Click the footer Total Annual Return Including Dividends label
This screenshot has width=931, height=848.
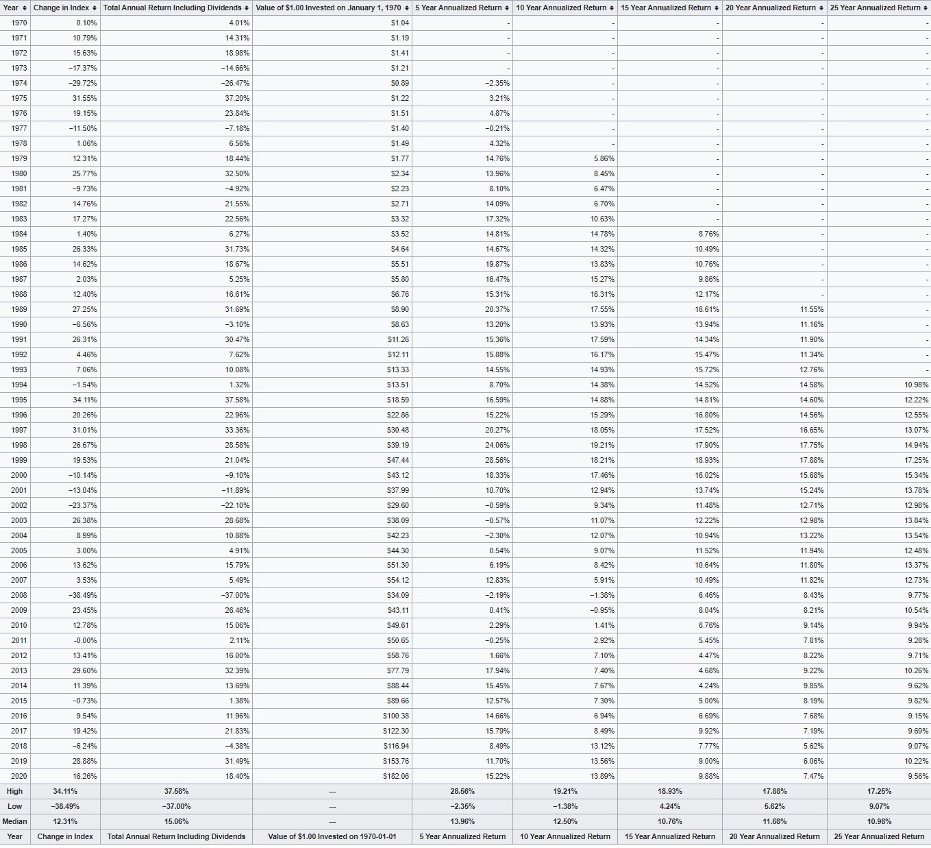176,836
